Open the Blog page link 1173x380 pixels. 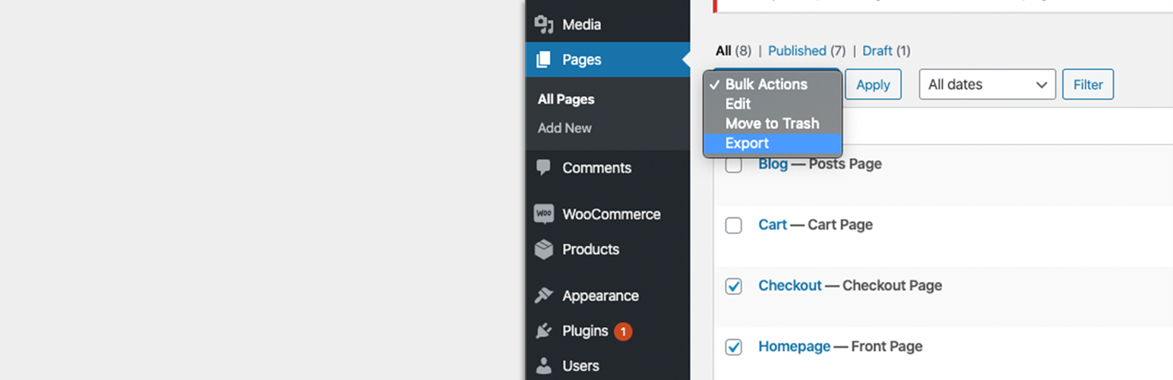773,164
